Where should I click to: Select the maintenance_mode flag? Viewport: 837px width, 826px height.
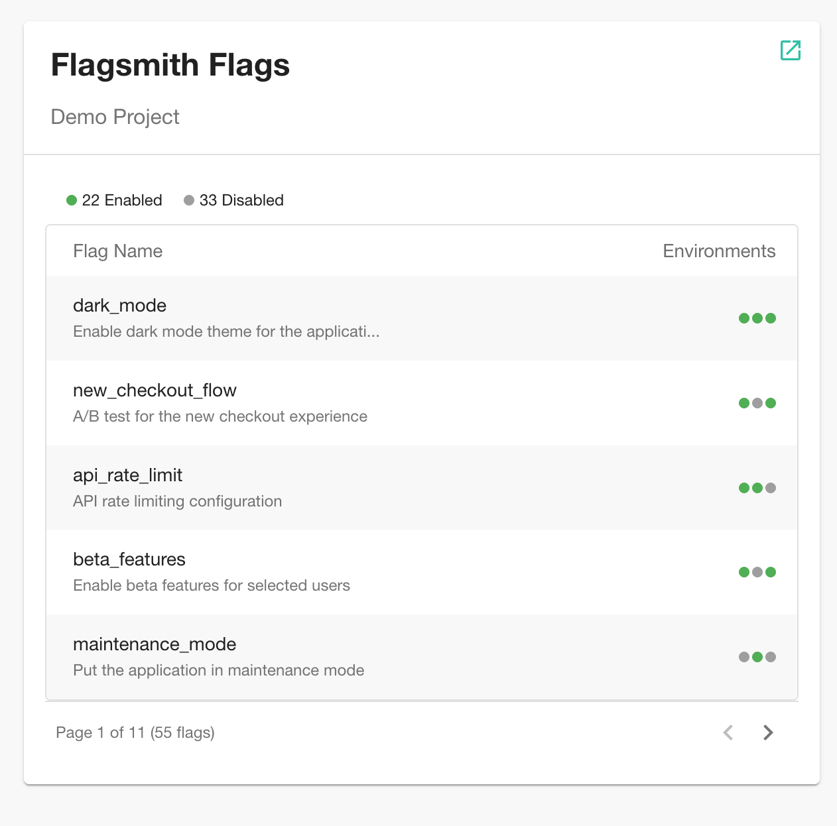tap(155, 644)
